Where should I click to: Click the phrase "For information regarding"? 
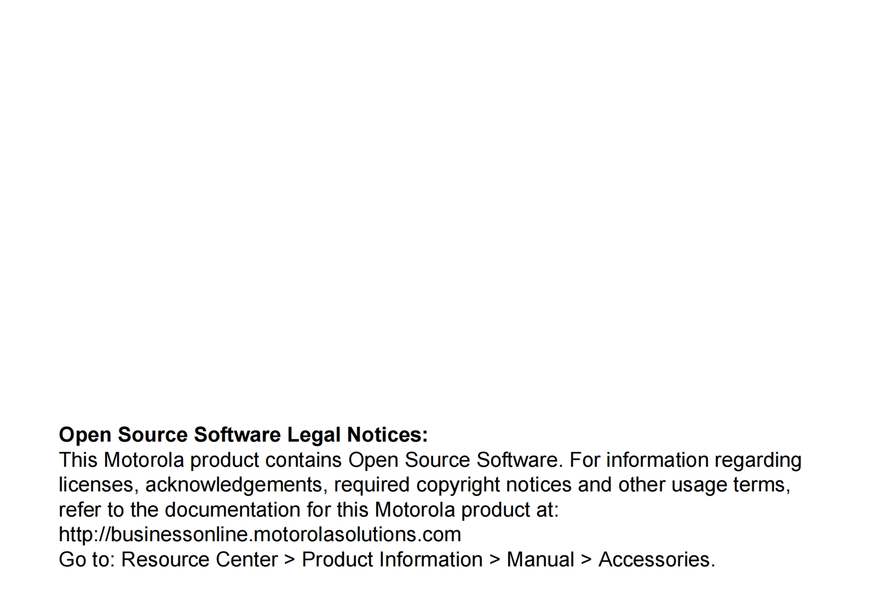tap(685, 460)
